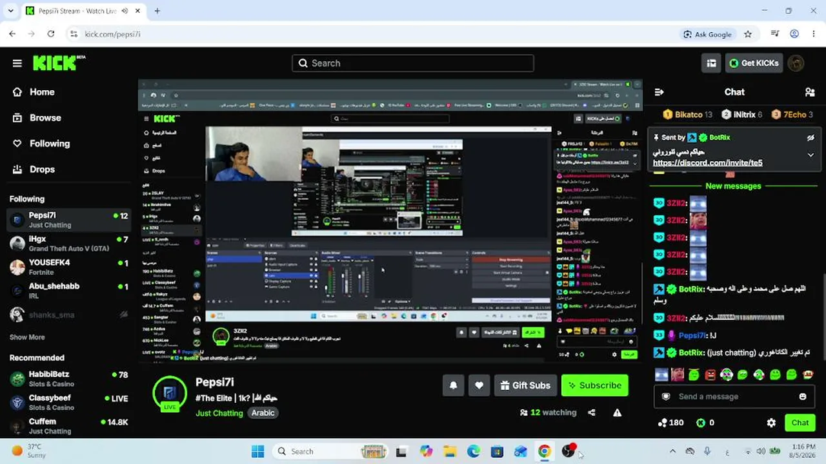Click the Send a message field
Screen dimensions: 826x464
click(x=734, y=396)
